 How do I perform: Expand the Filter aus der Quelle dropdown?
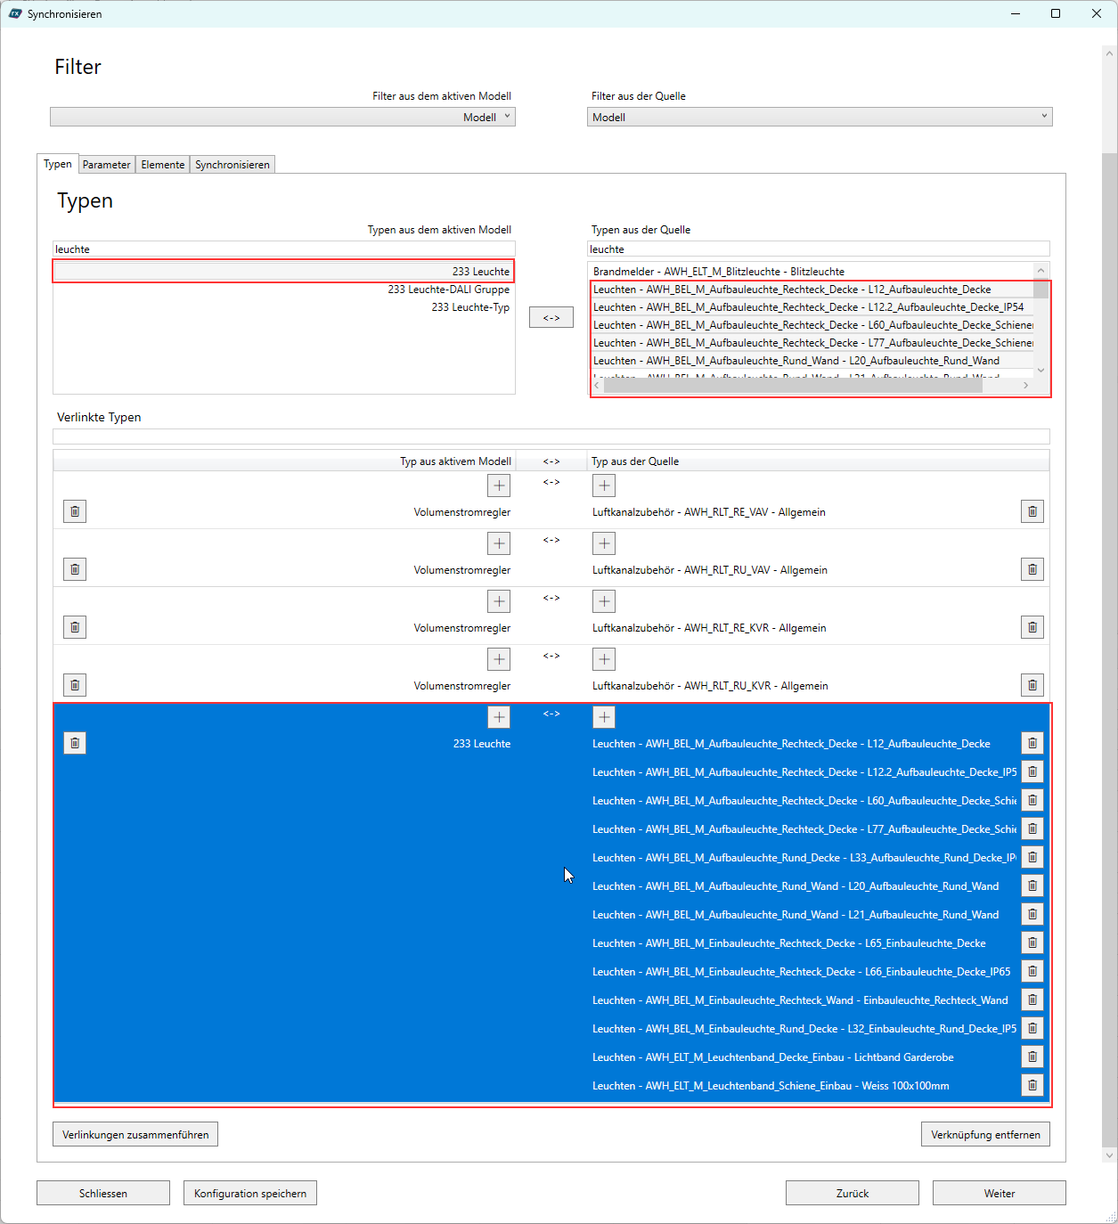point(819,117)
